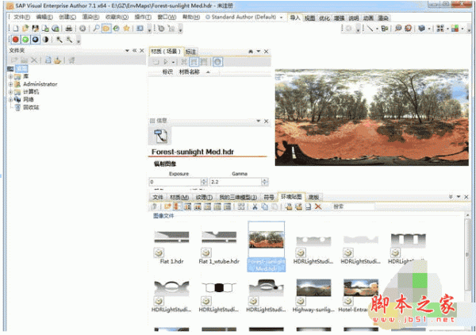Open the info panel dropdown arrow in its header
The width and height of the screenshot is (476, 335).
point(259,121)
